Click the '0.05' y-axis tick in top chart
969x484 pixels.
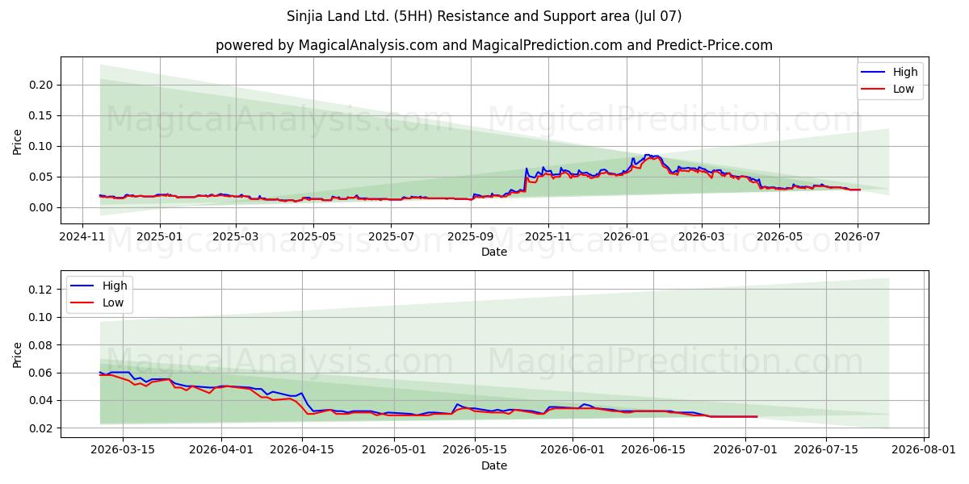pos(42,177)
